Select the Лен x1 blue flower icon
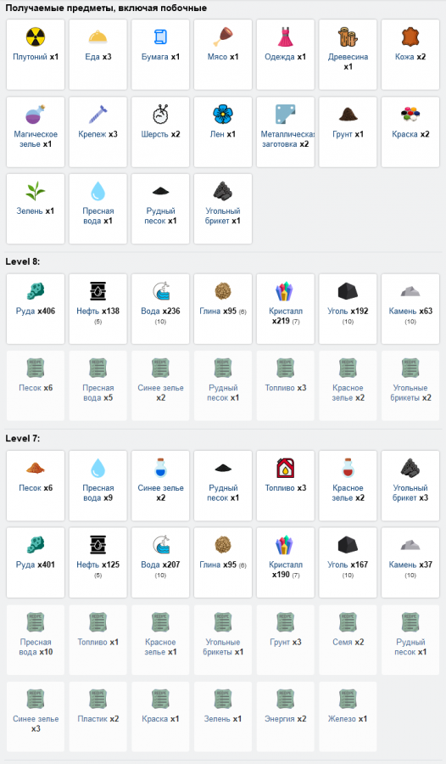This screenshot has width=446, height=764. (223, 115)
